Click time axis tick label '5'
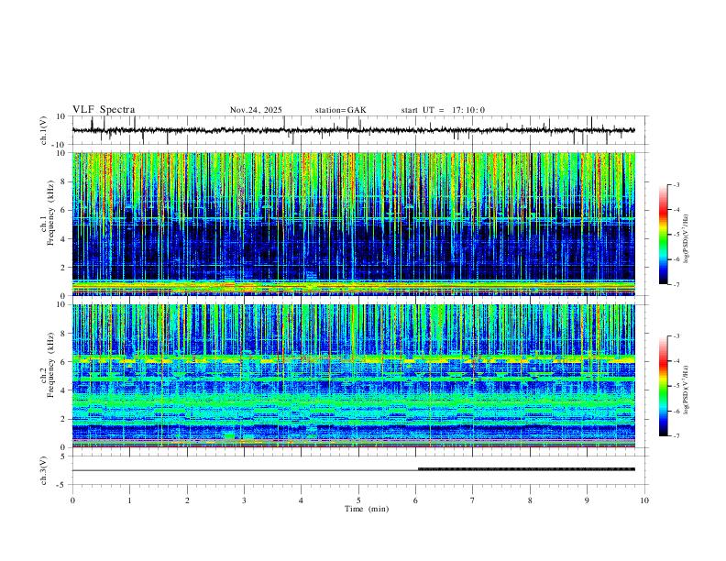This screenshot has width=726, height=561. 358,500
